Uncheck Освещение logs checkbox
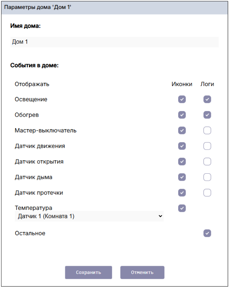 click(207, 99)
